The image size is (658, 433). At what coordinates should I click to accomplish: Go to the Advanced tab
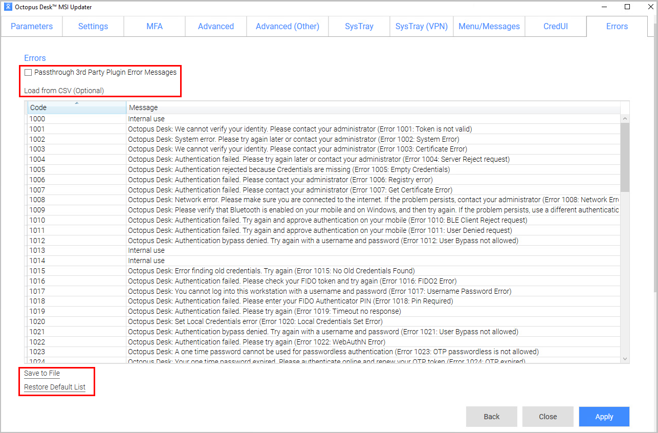coord(216,27)
